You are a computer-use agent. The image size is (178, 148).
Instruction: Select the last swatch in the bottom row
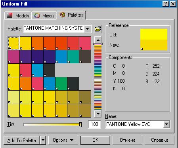[85, 110]
